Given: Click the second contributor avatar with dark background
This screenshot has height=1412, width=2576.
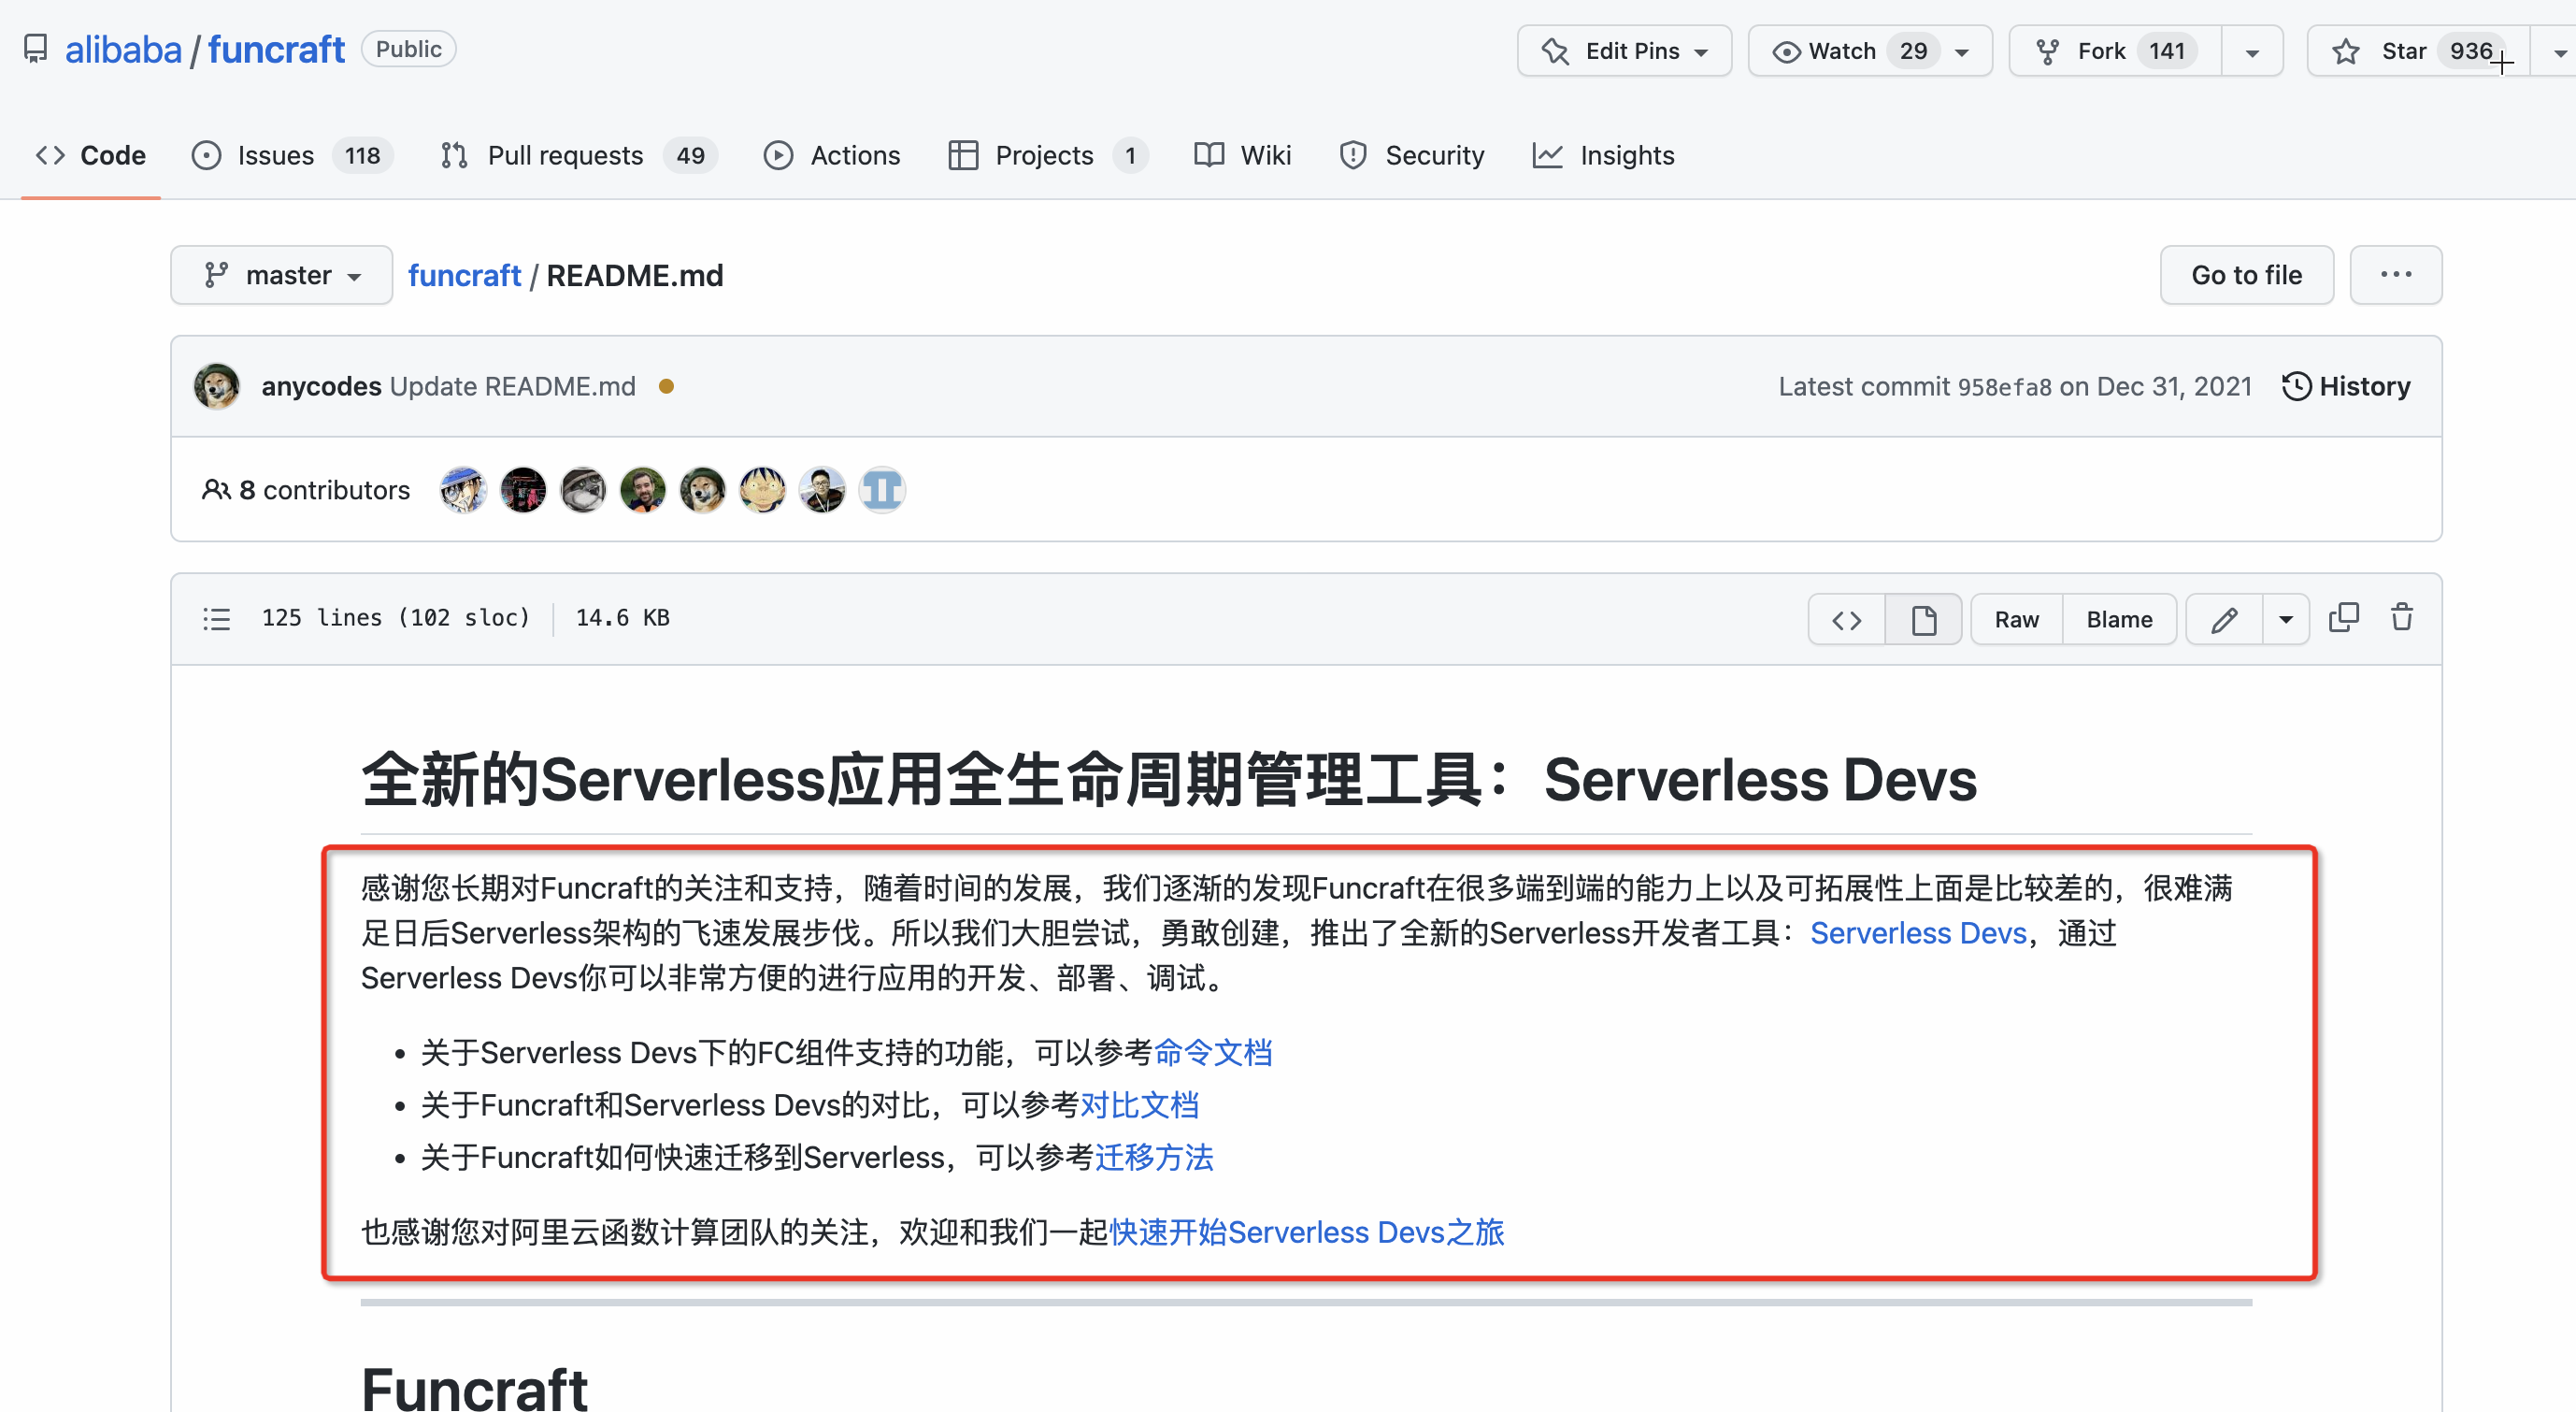Looking at the screenshot, I should point(523,490).
